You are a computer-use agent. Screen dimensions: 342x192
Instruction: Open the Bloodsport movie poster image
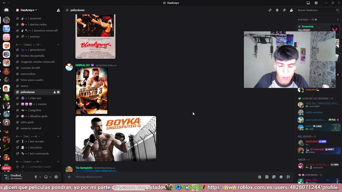click(96, 36)
